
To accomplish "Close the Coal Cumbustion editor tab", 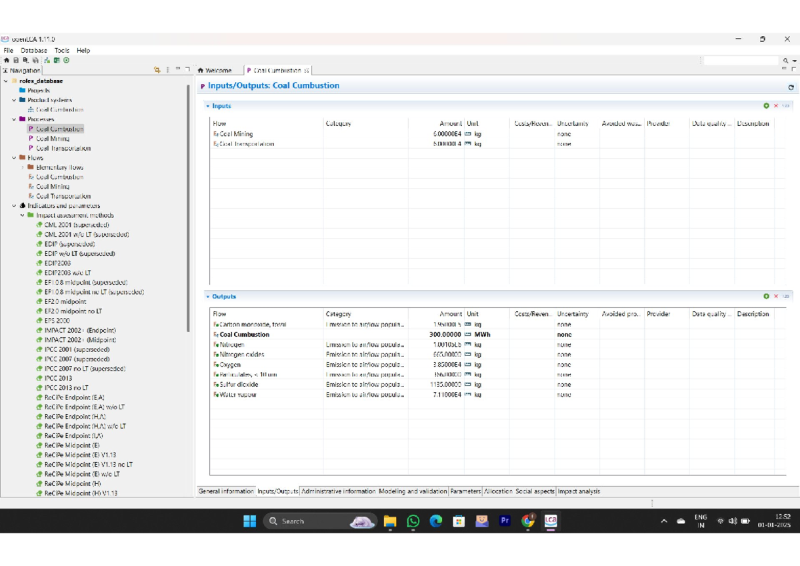I will (x=307, y=70).
